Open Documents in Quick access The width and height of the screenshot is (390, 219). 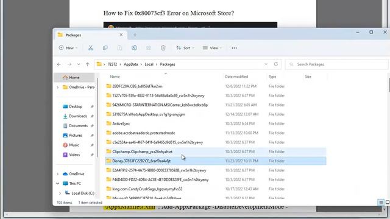click(x=79, y=126)
